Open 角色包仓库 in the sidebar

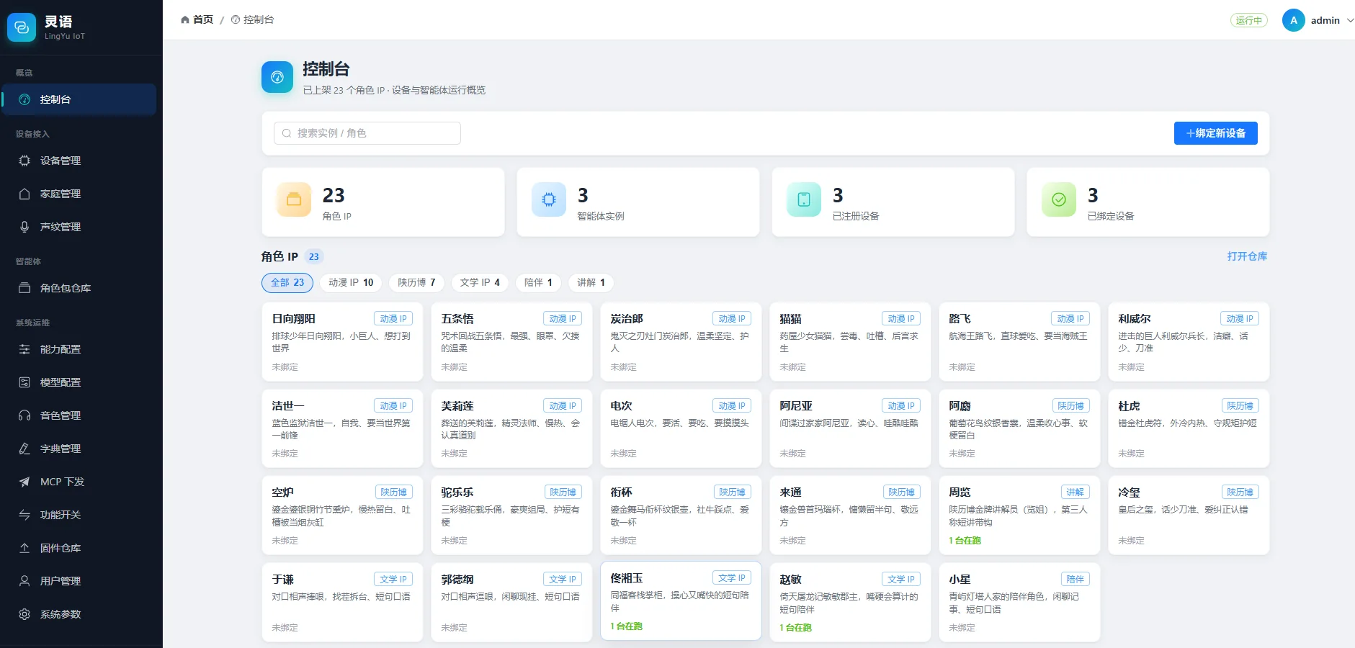click(79, 288)
